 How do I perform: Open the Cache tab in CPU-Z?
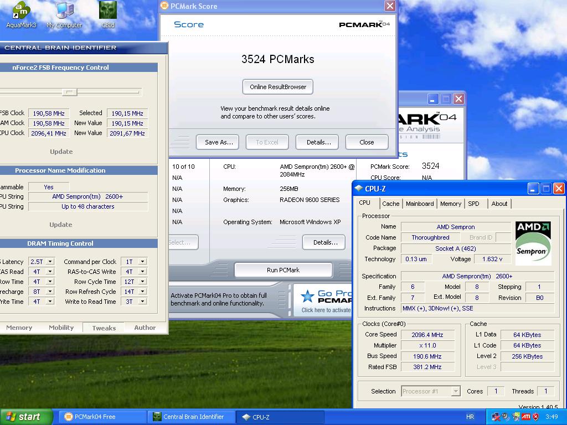click(390, 204)
